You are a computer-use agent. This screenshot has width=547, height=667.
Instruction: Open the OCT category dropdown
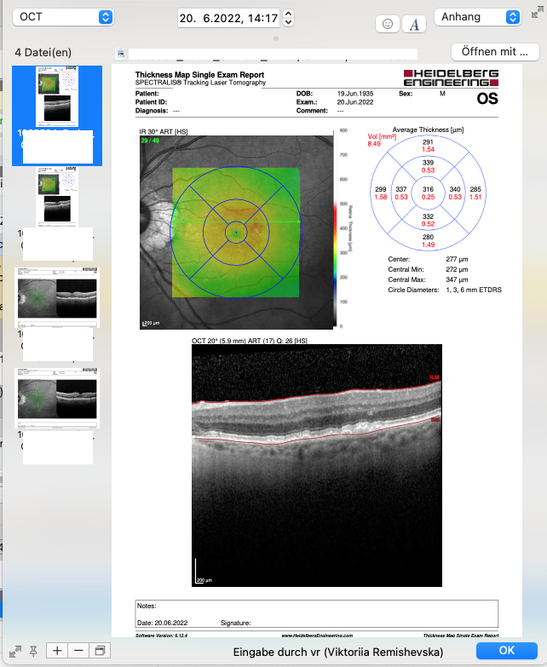coord(63,17)
